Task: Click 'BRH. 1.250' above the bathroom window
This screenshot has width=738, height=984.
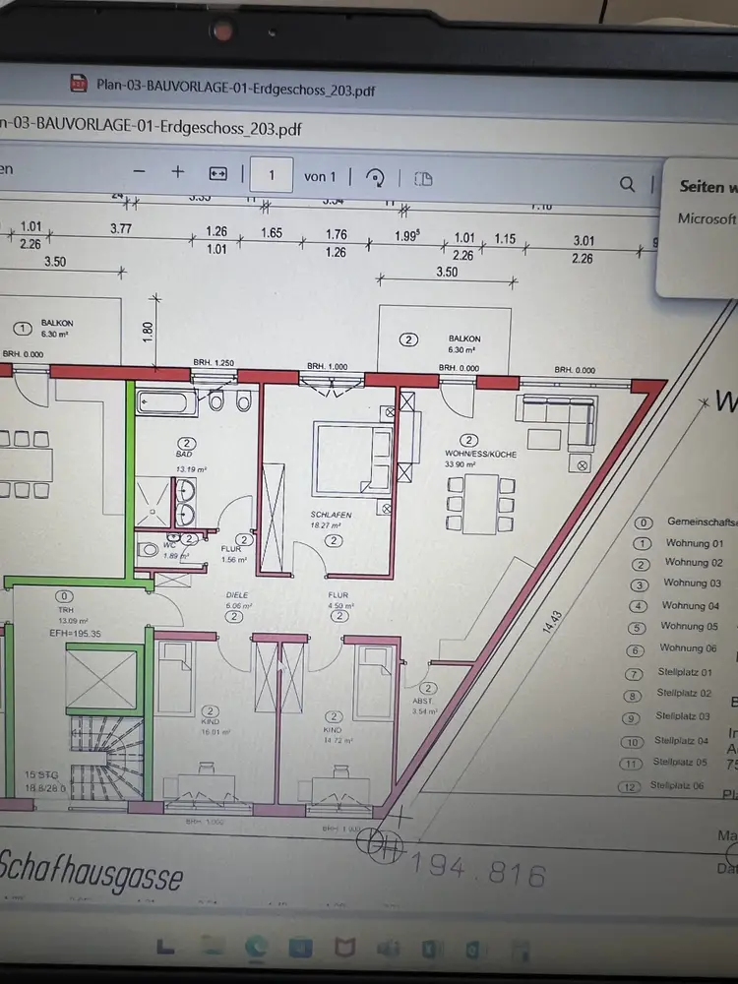Action: coord(214,363)
